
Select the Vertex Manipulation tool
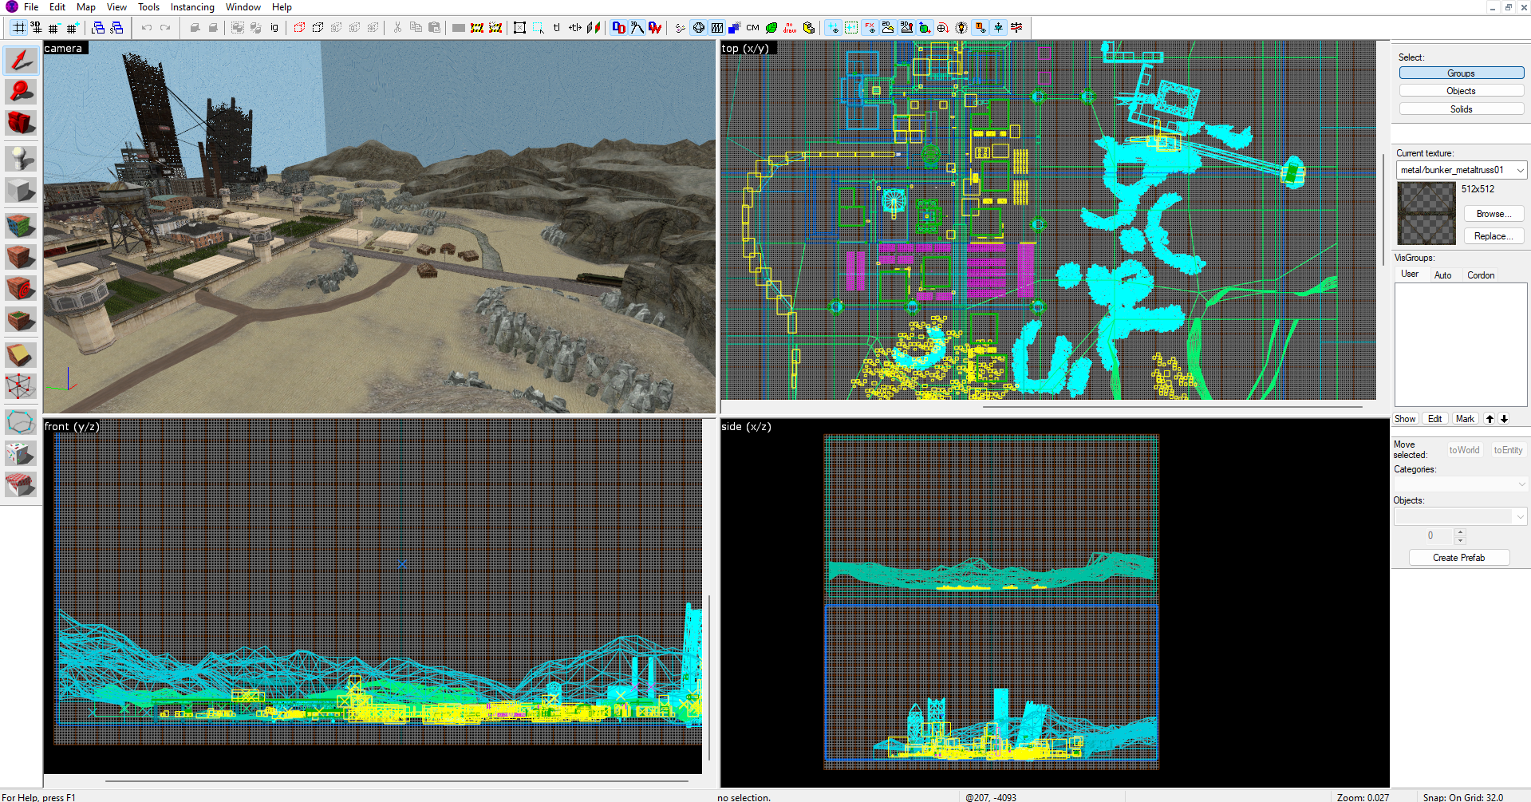pos(21,386)
